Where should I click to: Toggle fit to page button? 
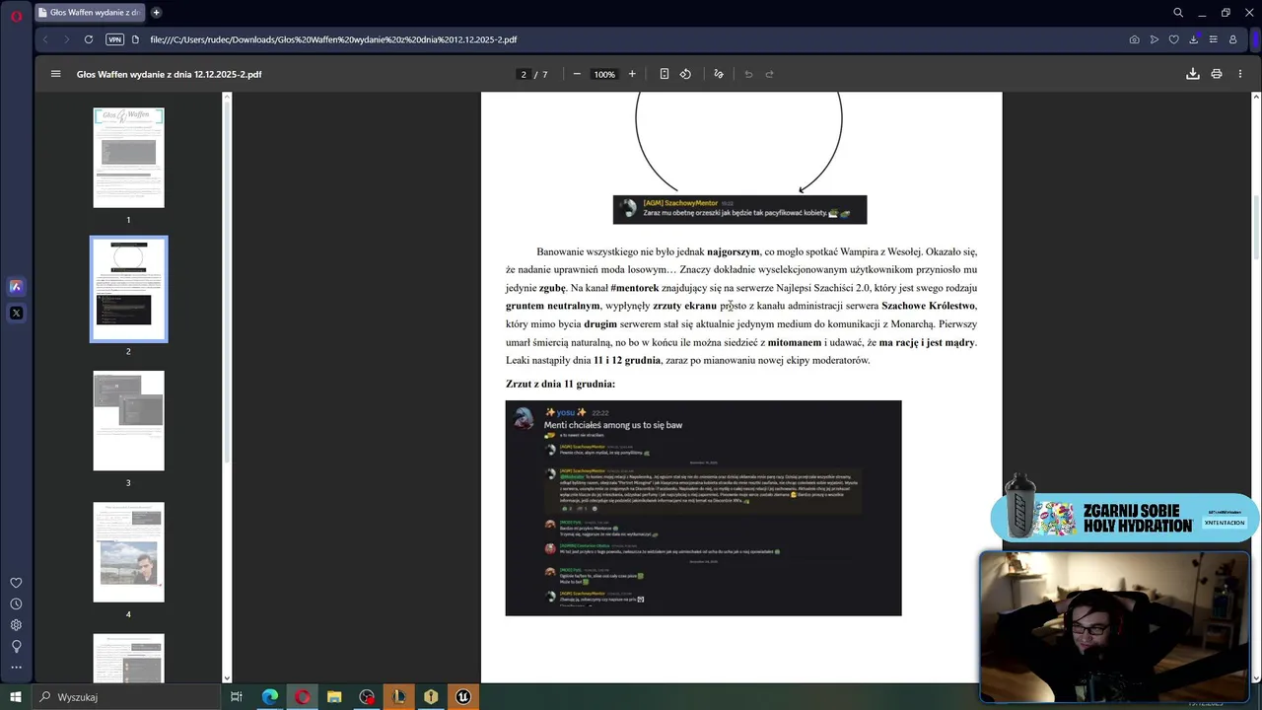(665, 74)
